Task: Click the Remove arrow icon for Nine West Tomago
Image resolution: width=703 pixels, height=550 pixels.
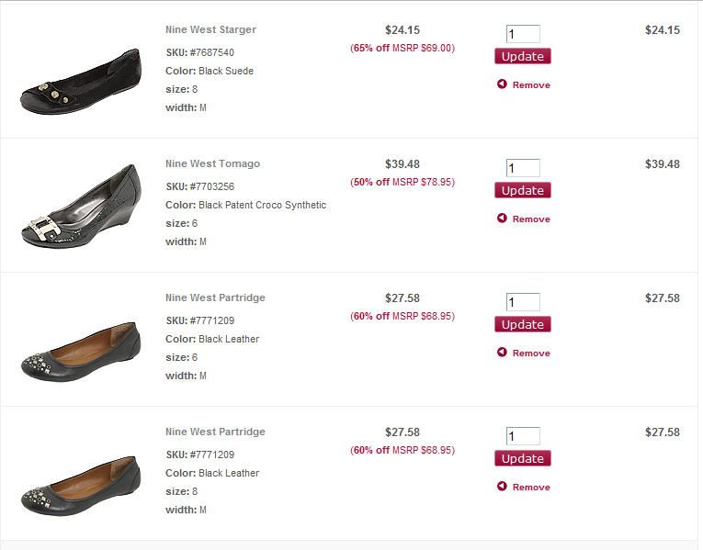Action: [502, 218]
